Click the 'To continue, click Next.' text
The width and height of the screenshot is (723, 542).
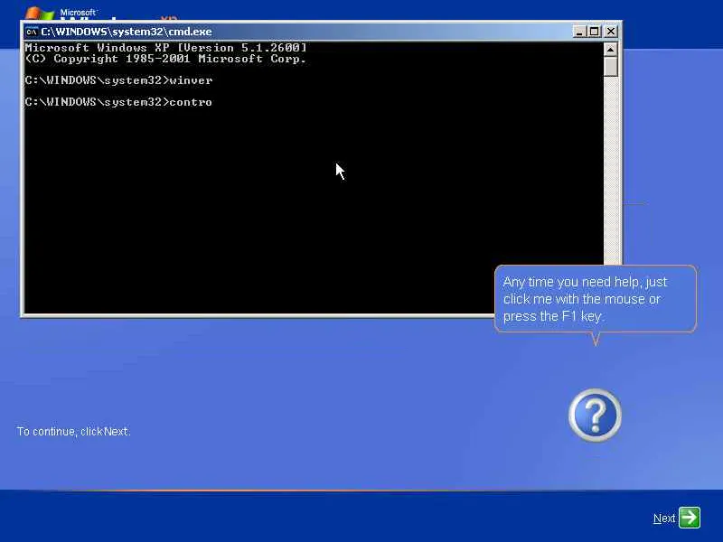click(74, 432)
